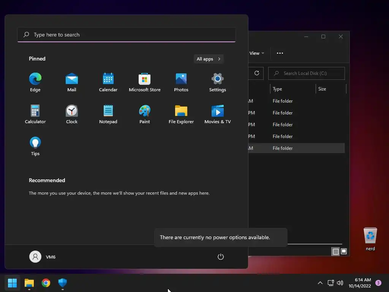Open Settings from the Start menu

click(x=218, y=83)
